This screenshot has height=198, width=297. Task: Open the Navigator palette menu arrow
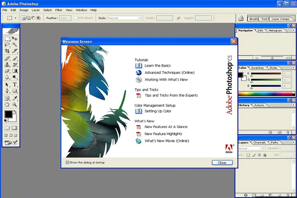(x=293, y=30)
